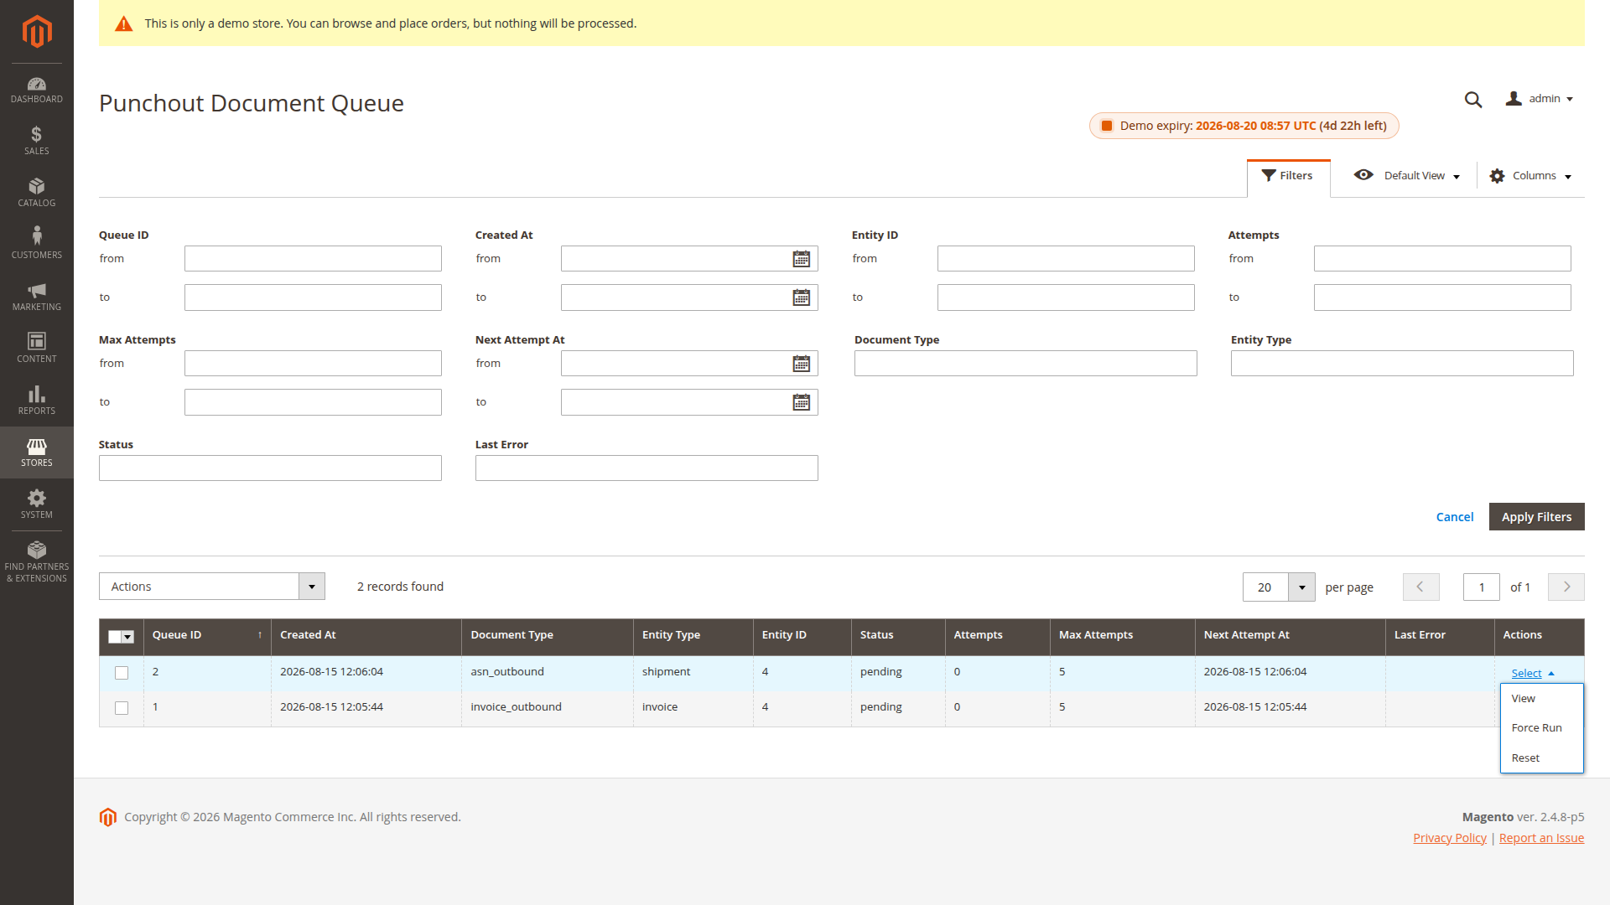Sort by the Status column header
The width and height of the screenshot is (1610, 905).
pos(898,635)
